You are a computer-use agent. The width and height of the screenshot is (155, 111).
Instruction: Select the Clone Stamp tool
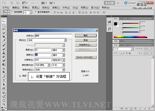[4, 53]
